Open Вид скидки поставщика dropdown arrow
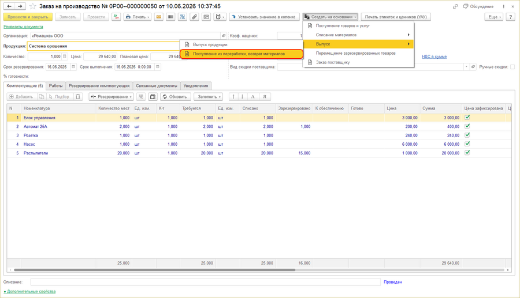The image size is (520, 298). click(x=466, y=67)
